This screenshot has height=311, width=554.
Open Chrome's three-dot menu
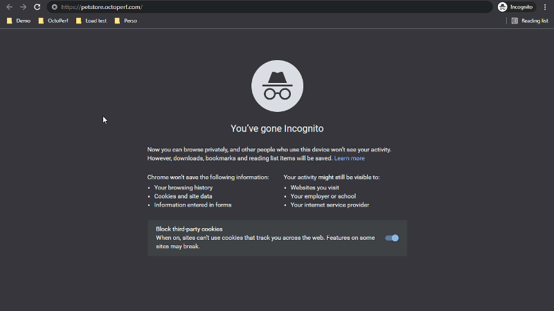[x=545, y=7]
